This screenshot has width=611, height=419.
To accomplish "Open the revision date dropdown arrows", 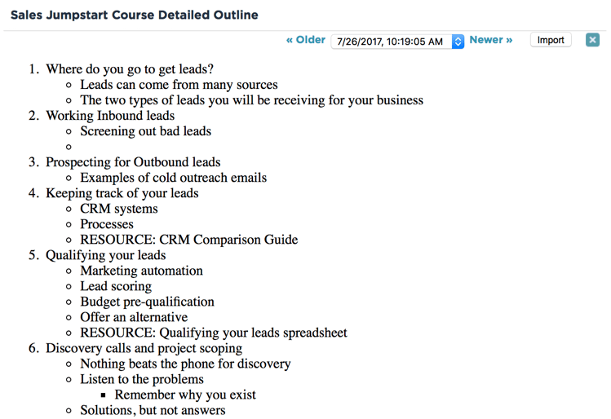I will click(x=458, y=42).
